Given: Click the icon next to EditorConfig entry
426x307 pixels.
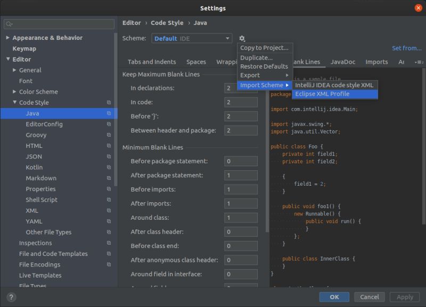Looking at the screenshot, I should point(109,124).
